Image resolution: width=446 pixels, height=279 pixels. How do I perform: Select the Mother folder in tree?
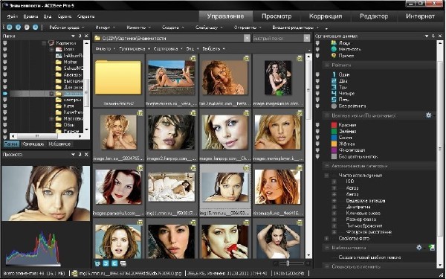point(70,62)
